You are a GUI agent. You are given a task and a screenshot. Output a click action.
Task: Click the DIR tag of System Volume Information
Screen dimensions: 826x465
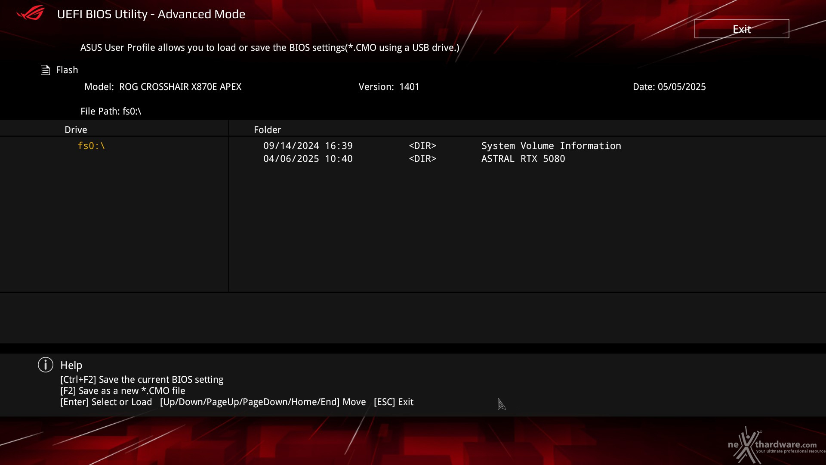(x=422, y=146)
